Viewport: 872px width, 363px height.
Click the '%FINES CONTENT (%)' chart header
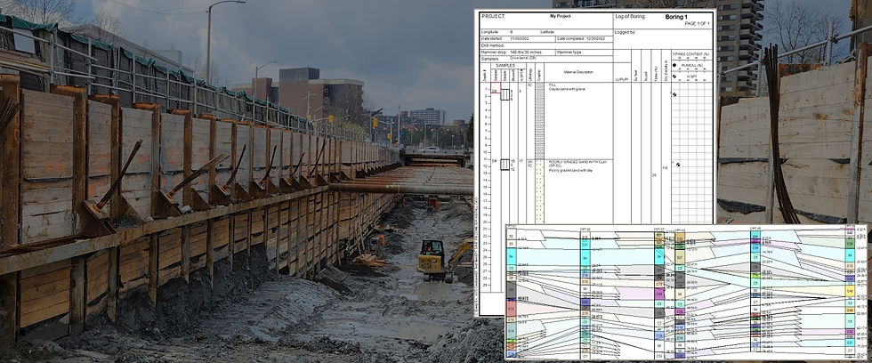tap(690, 54)
